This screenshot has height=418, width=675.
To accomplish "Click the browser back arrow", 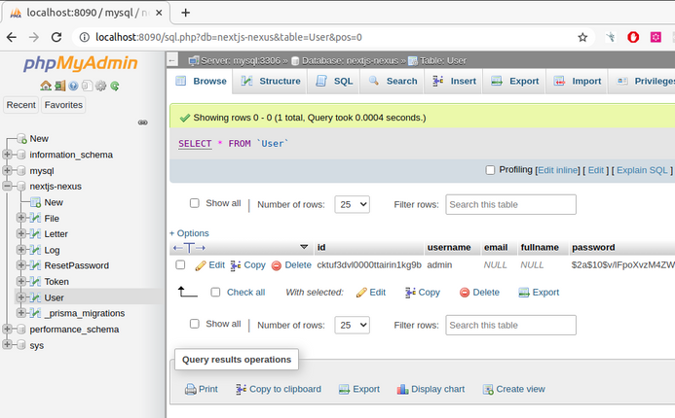I will (x=12, y=37).
